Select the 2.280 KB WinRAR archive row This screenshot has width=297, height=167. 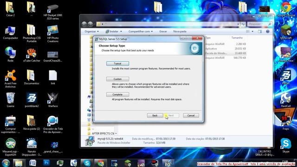point(226,44)
